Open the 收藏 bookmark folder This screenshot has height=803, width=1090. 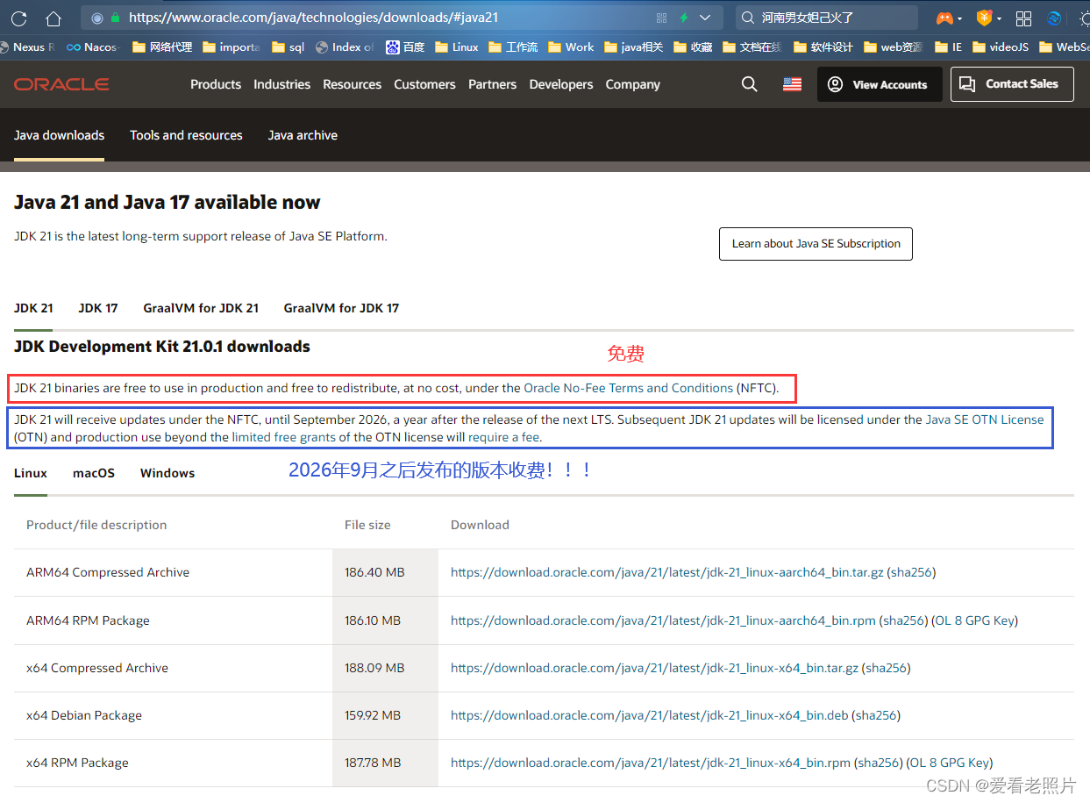pyautogui.click(x=693, y=47)
